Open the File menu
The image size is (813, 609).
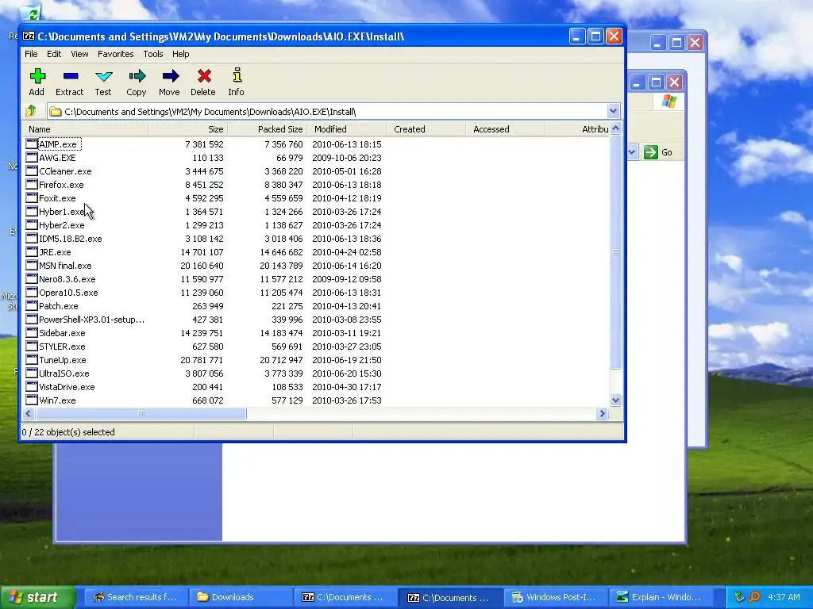click(31, 54)
